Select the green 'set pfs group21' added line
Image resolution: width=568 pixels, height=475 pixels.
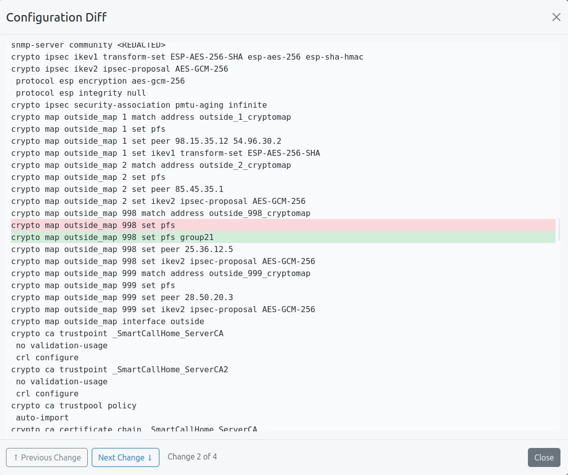pos(112,237)
